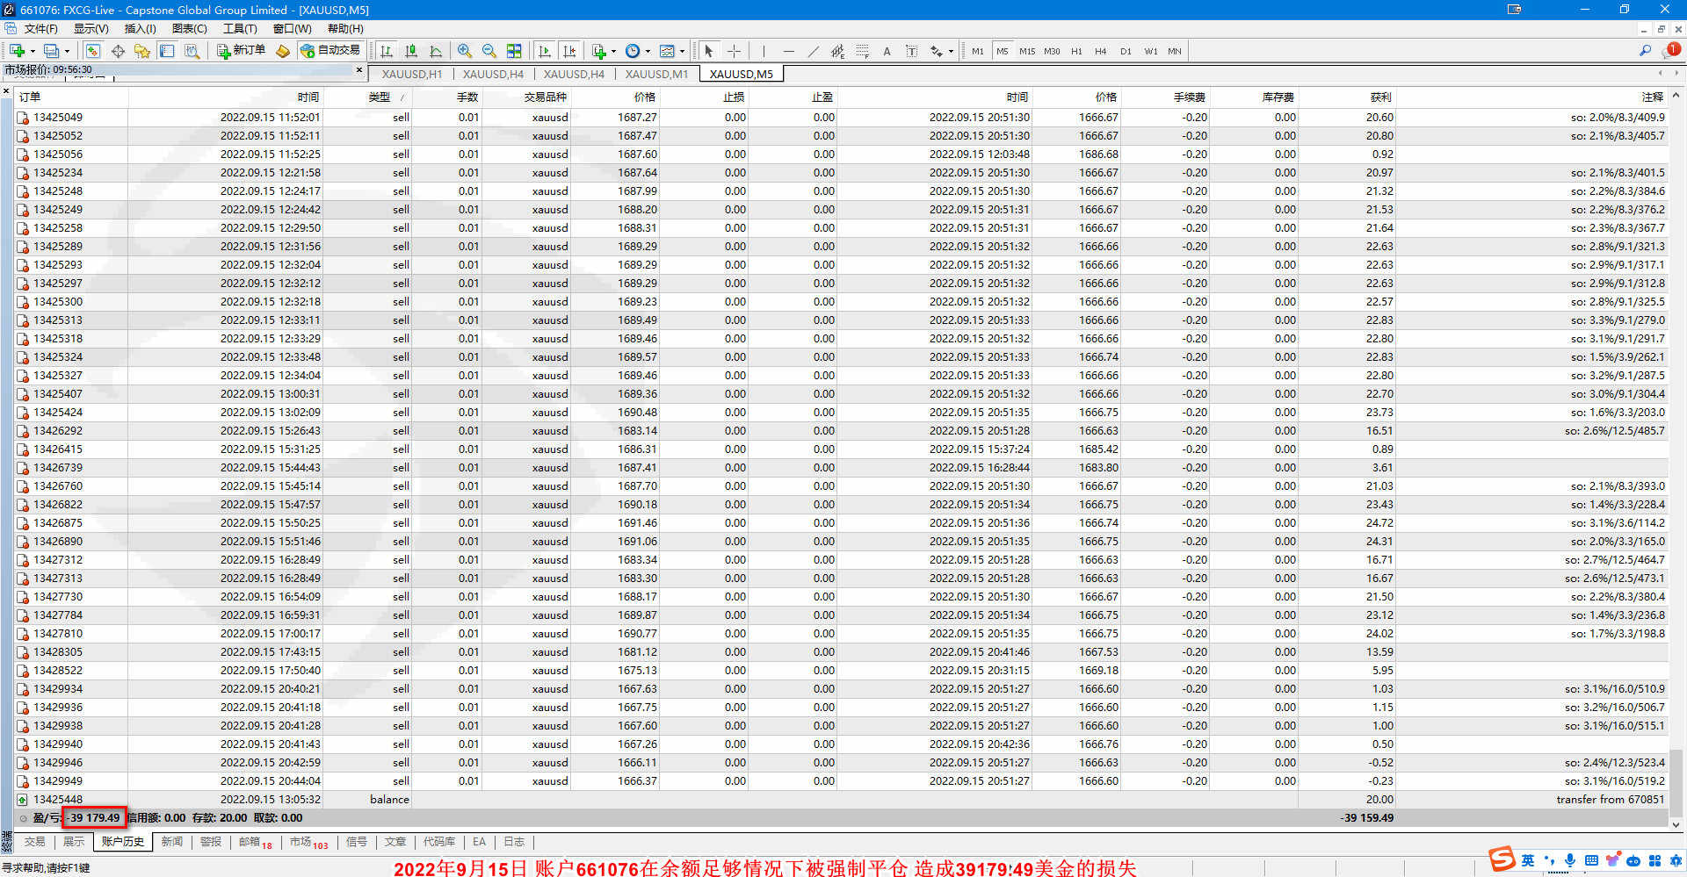This screenshot has width=1687, height=877.
Task: Toggle the Auto Scroll chart icon
Action: pyautogui.click(x=545, y=51)
